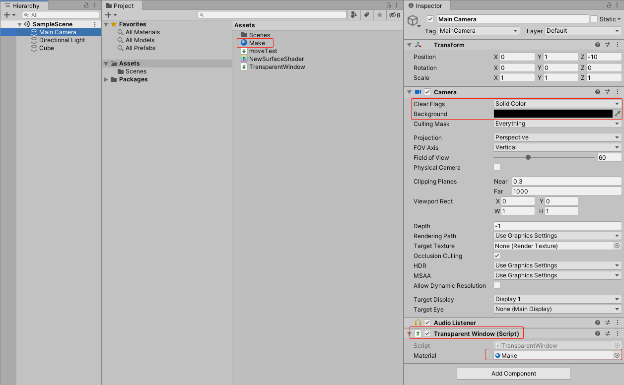Toggle the Static checkbox
This screenshot has width=624, height=385.
pyautogui.click(x=594, y=19)
